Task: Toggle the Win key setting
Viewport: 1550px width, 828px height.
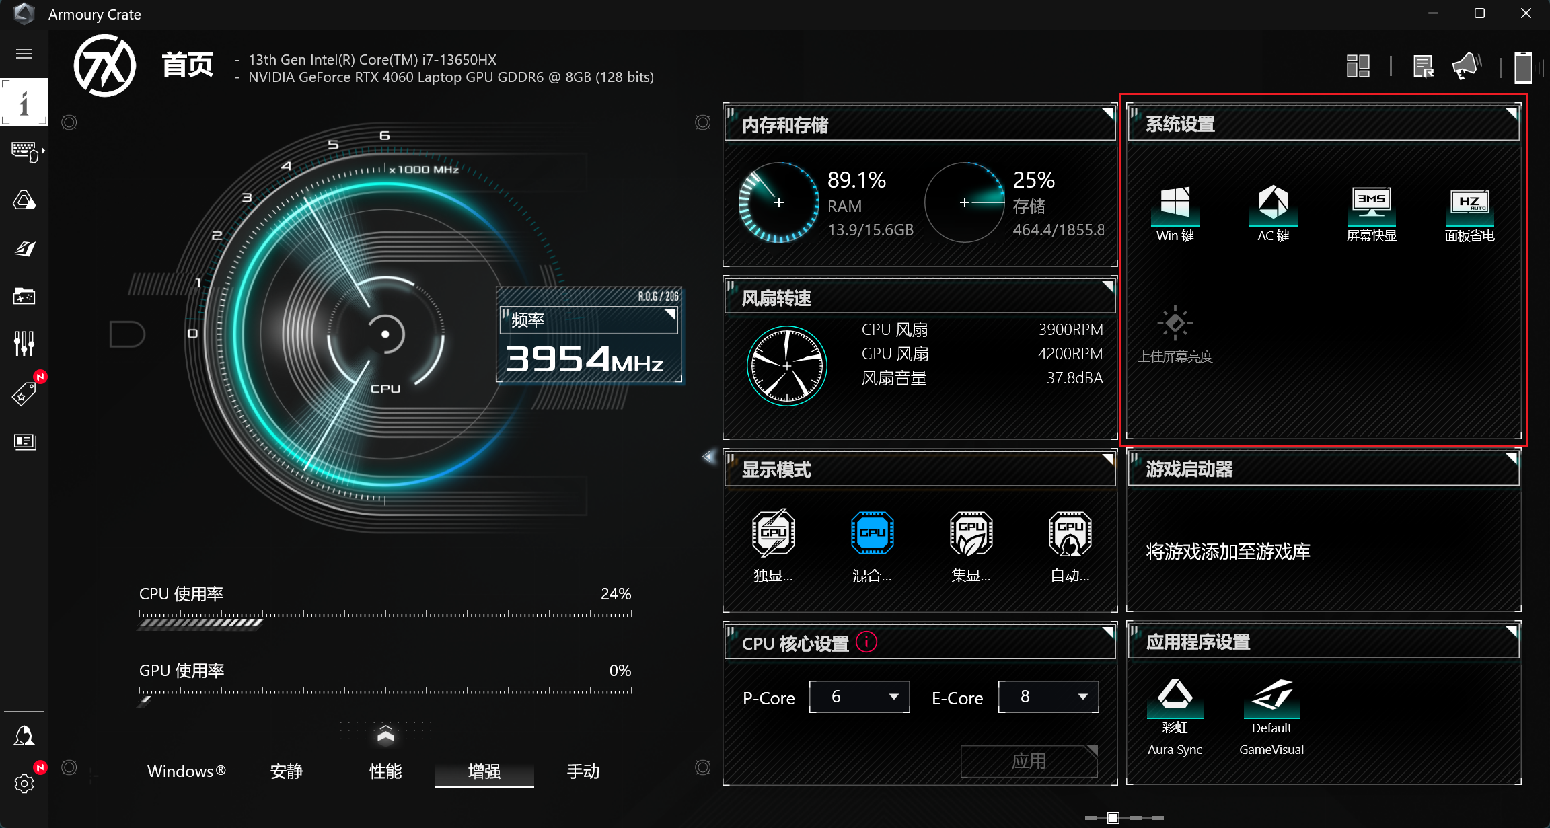Action: (x=1175, y=204)
